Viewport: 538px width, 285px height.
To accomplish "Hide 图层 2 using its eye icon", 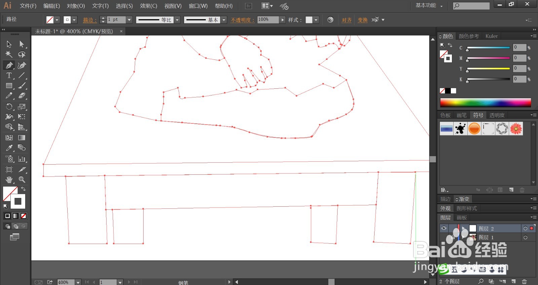I will (444, 228).
